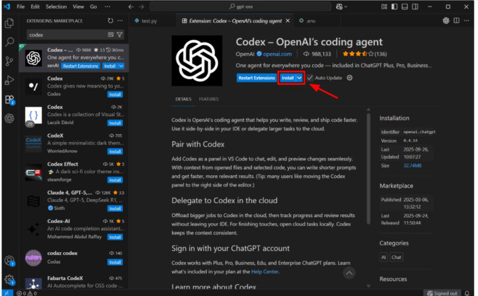Open the Codex ChatGPT icon in activity bar
Image resolution: width=478 pixels, height=296 pixels.
point(9,118)
